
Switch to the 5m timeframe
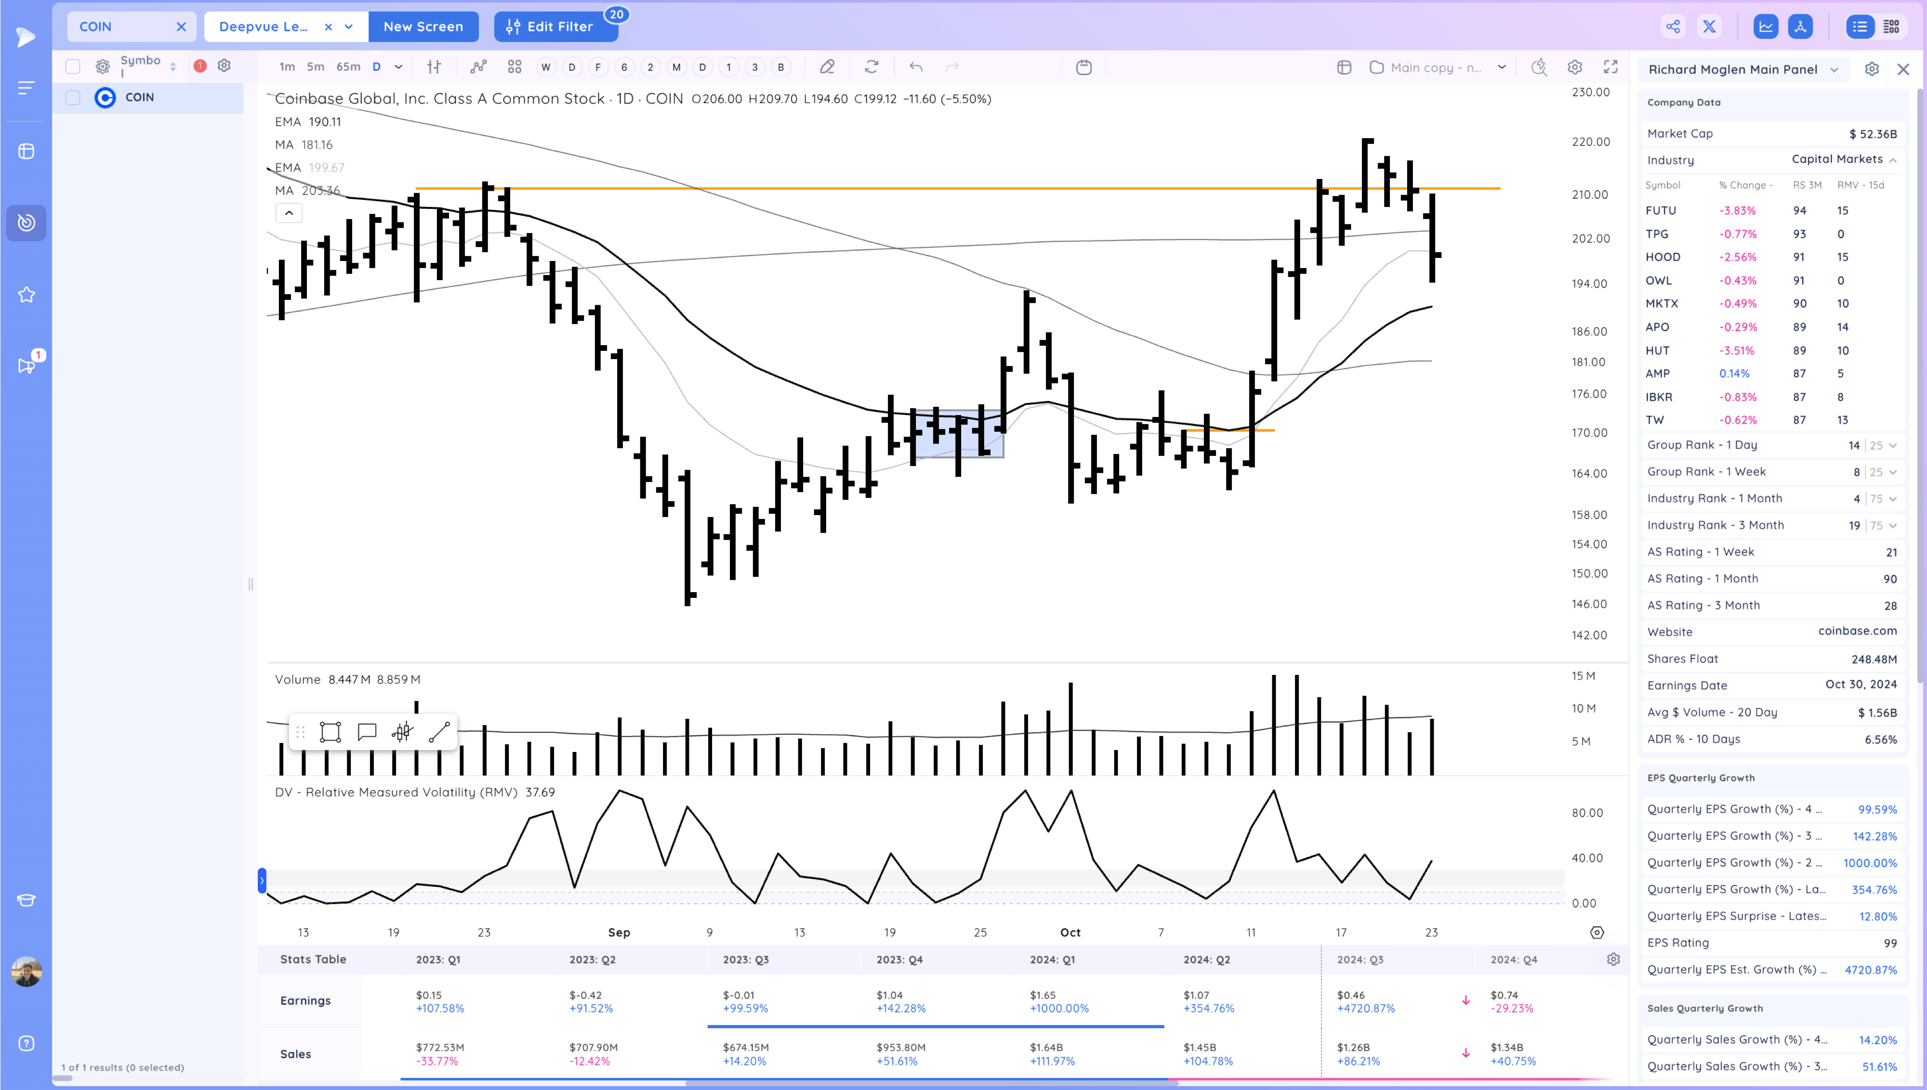[315, 66]
